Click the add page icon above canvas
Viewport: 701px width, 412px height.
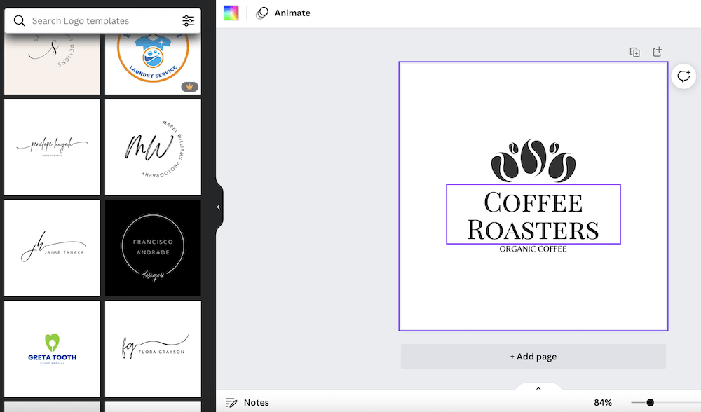tap(658, 52)
